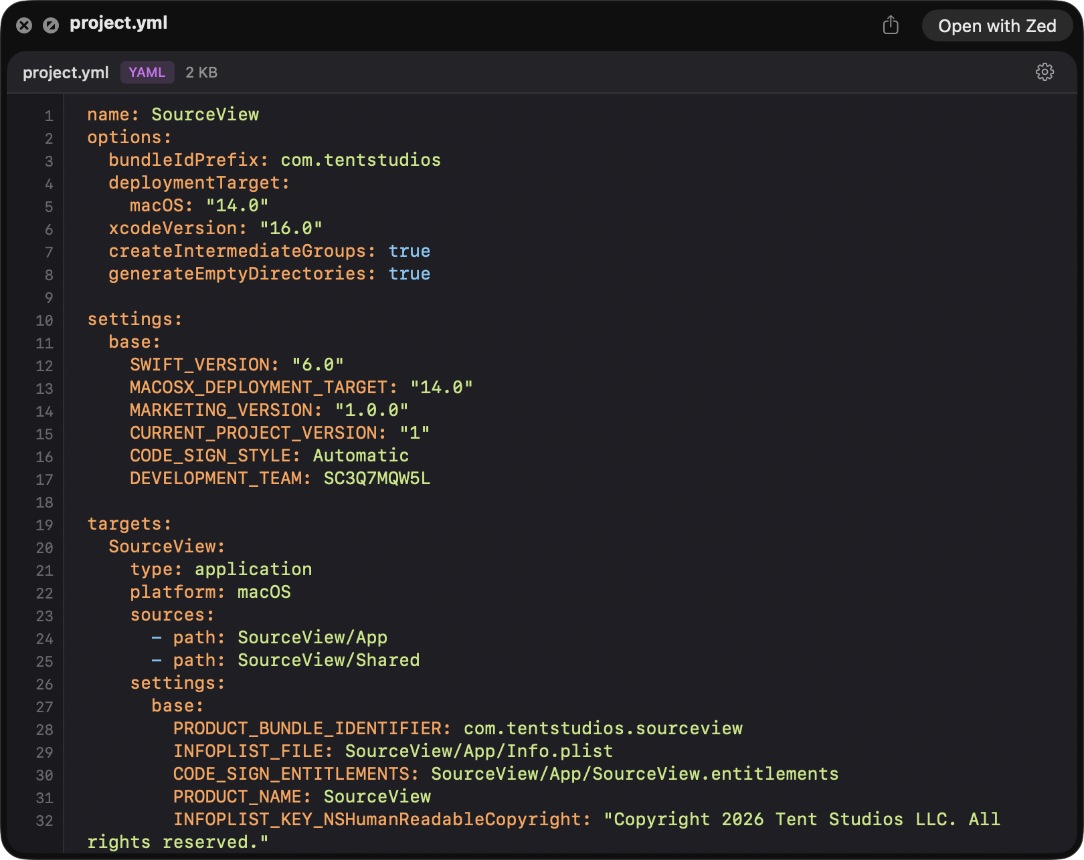Click 'targets:' on line 19
This screenshot has width=1084, height=860.
pyautogui.click(x=129, y=524)
